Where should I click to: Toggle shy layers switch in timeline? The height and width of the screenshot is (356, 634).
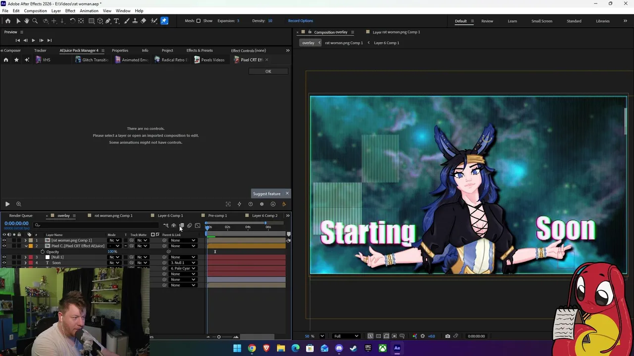174,226
